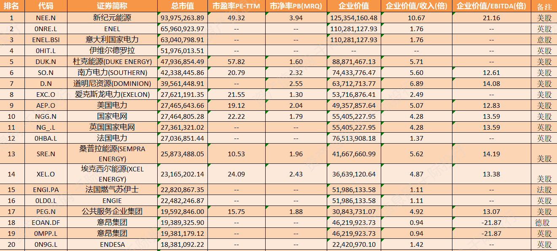The image size is (557, 251).
Task: Select the name cell 新纪元能源
Action: point(112,18)
